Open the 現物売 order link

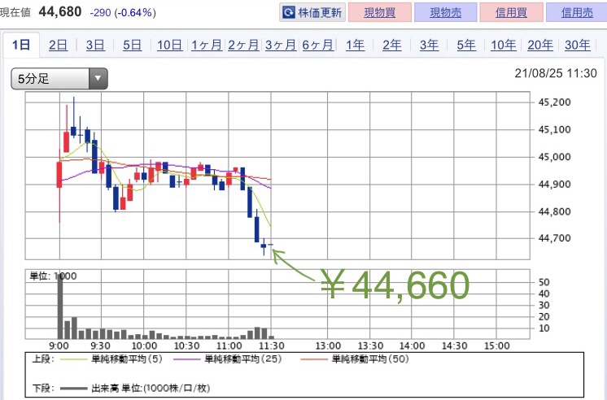(445, 13)
